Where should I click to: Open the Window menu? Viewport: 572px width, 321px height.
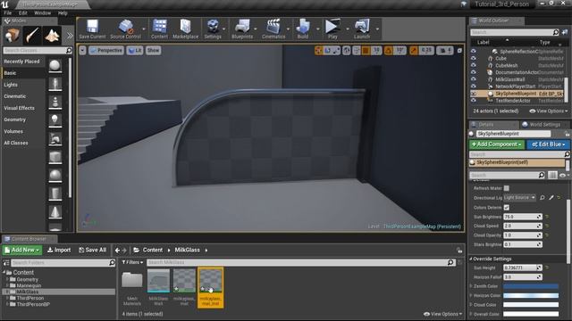pos(42,12)
